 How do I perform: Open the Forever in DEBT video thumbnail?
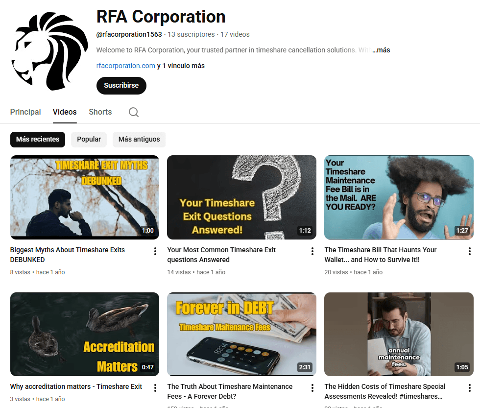[241, 334]
